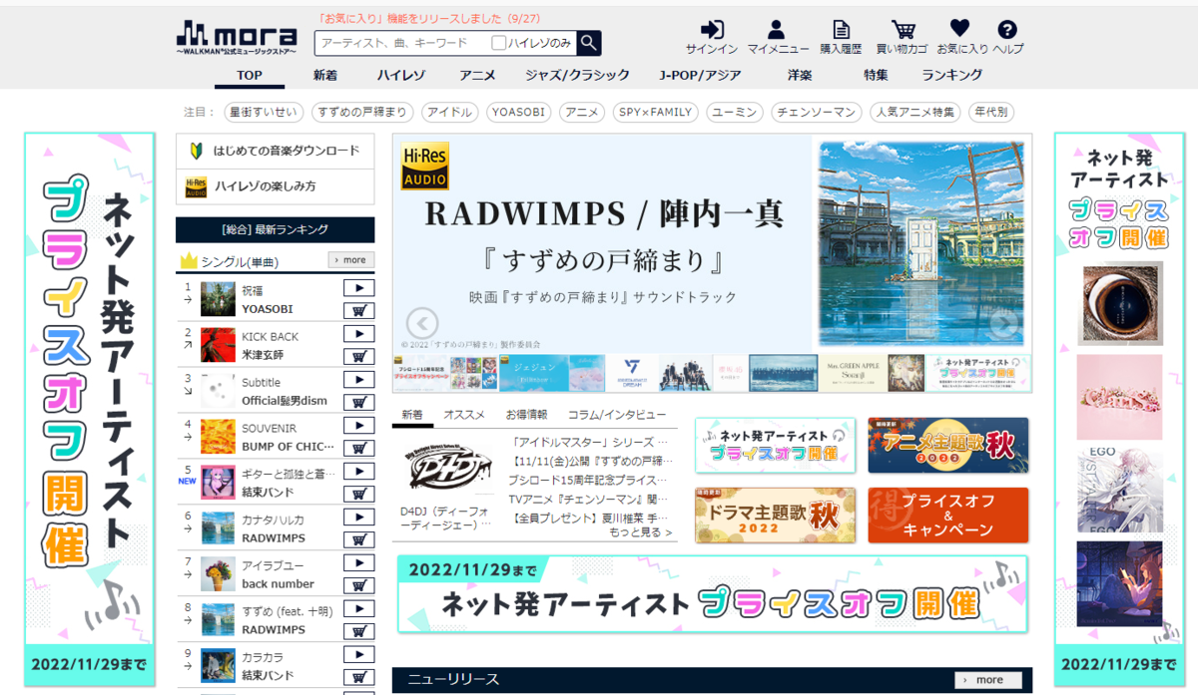Switch to the オススメ tab
Screen dimensions: 1198x695
coord(464,415)
